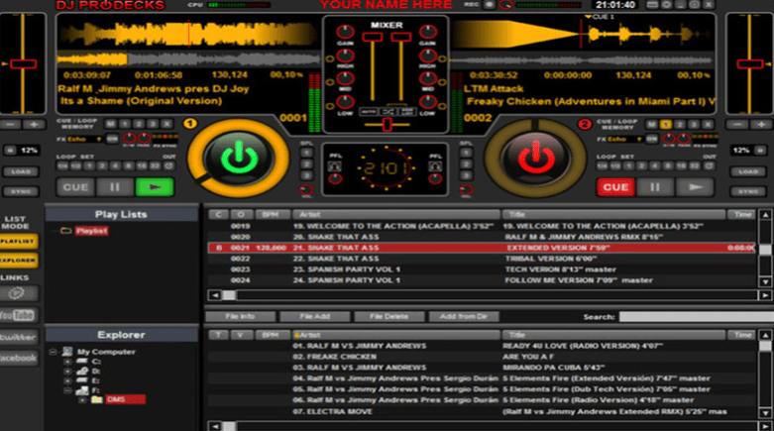Set a 1/4 beat loop on deck 1

coord(62,165)
